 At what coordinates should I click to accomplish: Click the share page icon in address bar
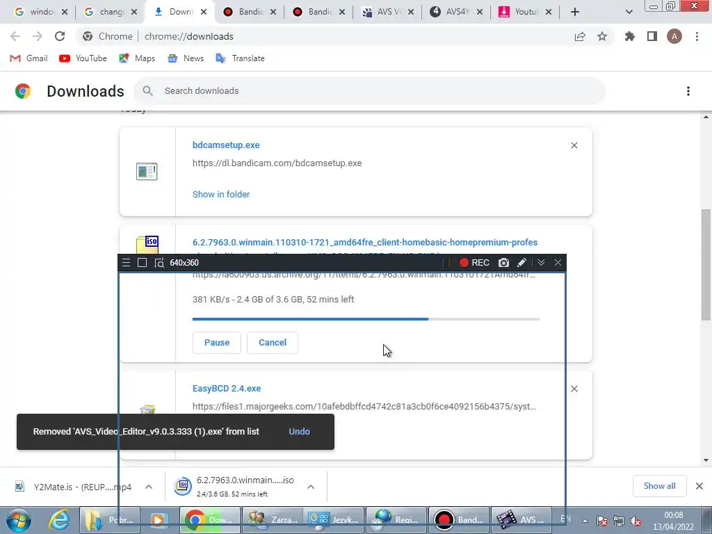(580, 36)
